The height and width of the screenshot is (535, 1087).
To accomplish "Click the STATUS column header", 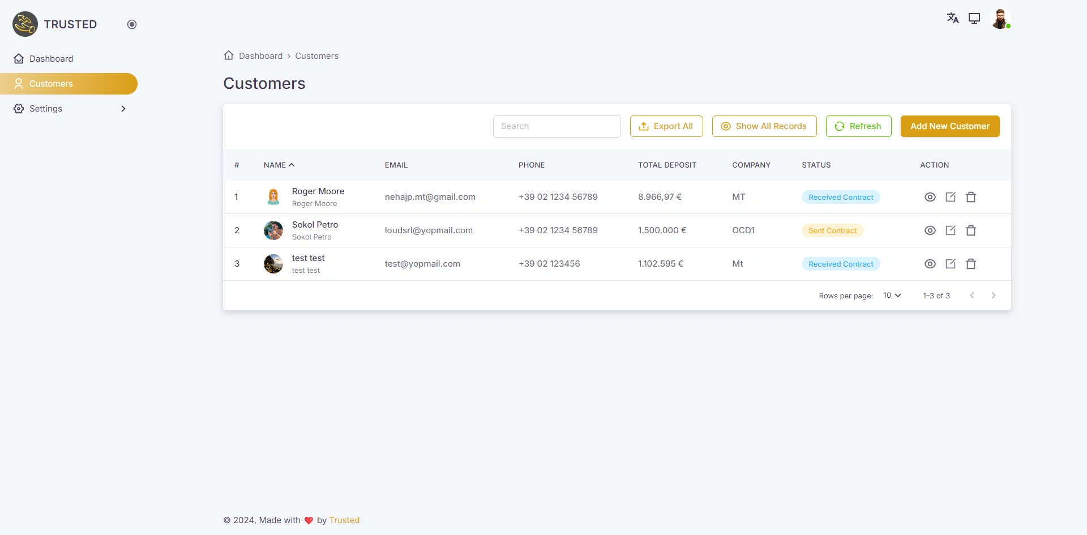I will tap(816, 165).
